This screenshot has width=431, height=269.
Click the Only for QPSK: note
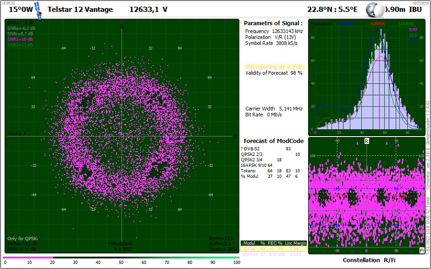pyautogui.click(x=22, y=238)
